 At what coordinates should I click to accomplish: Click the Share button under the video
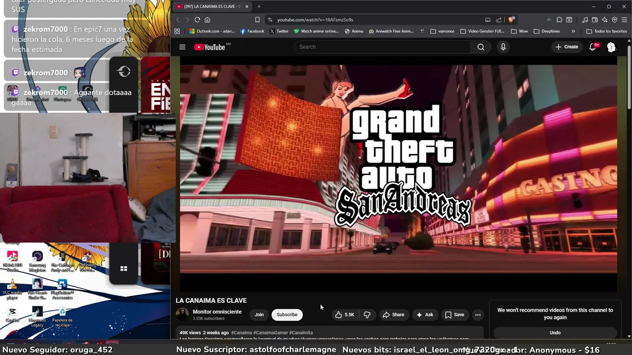[x=394, y=315]
